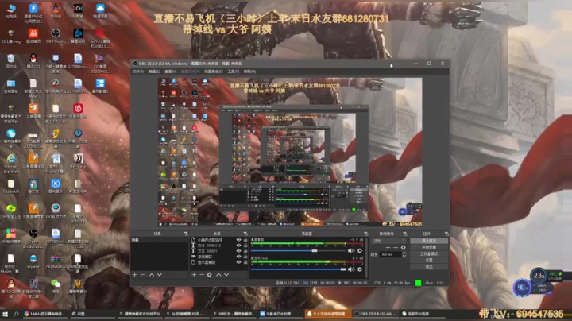Click Windows Start button

click(5, 314)
